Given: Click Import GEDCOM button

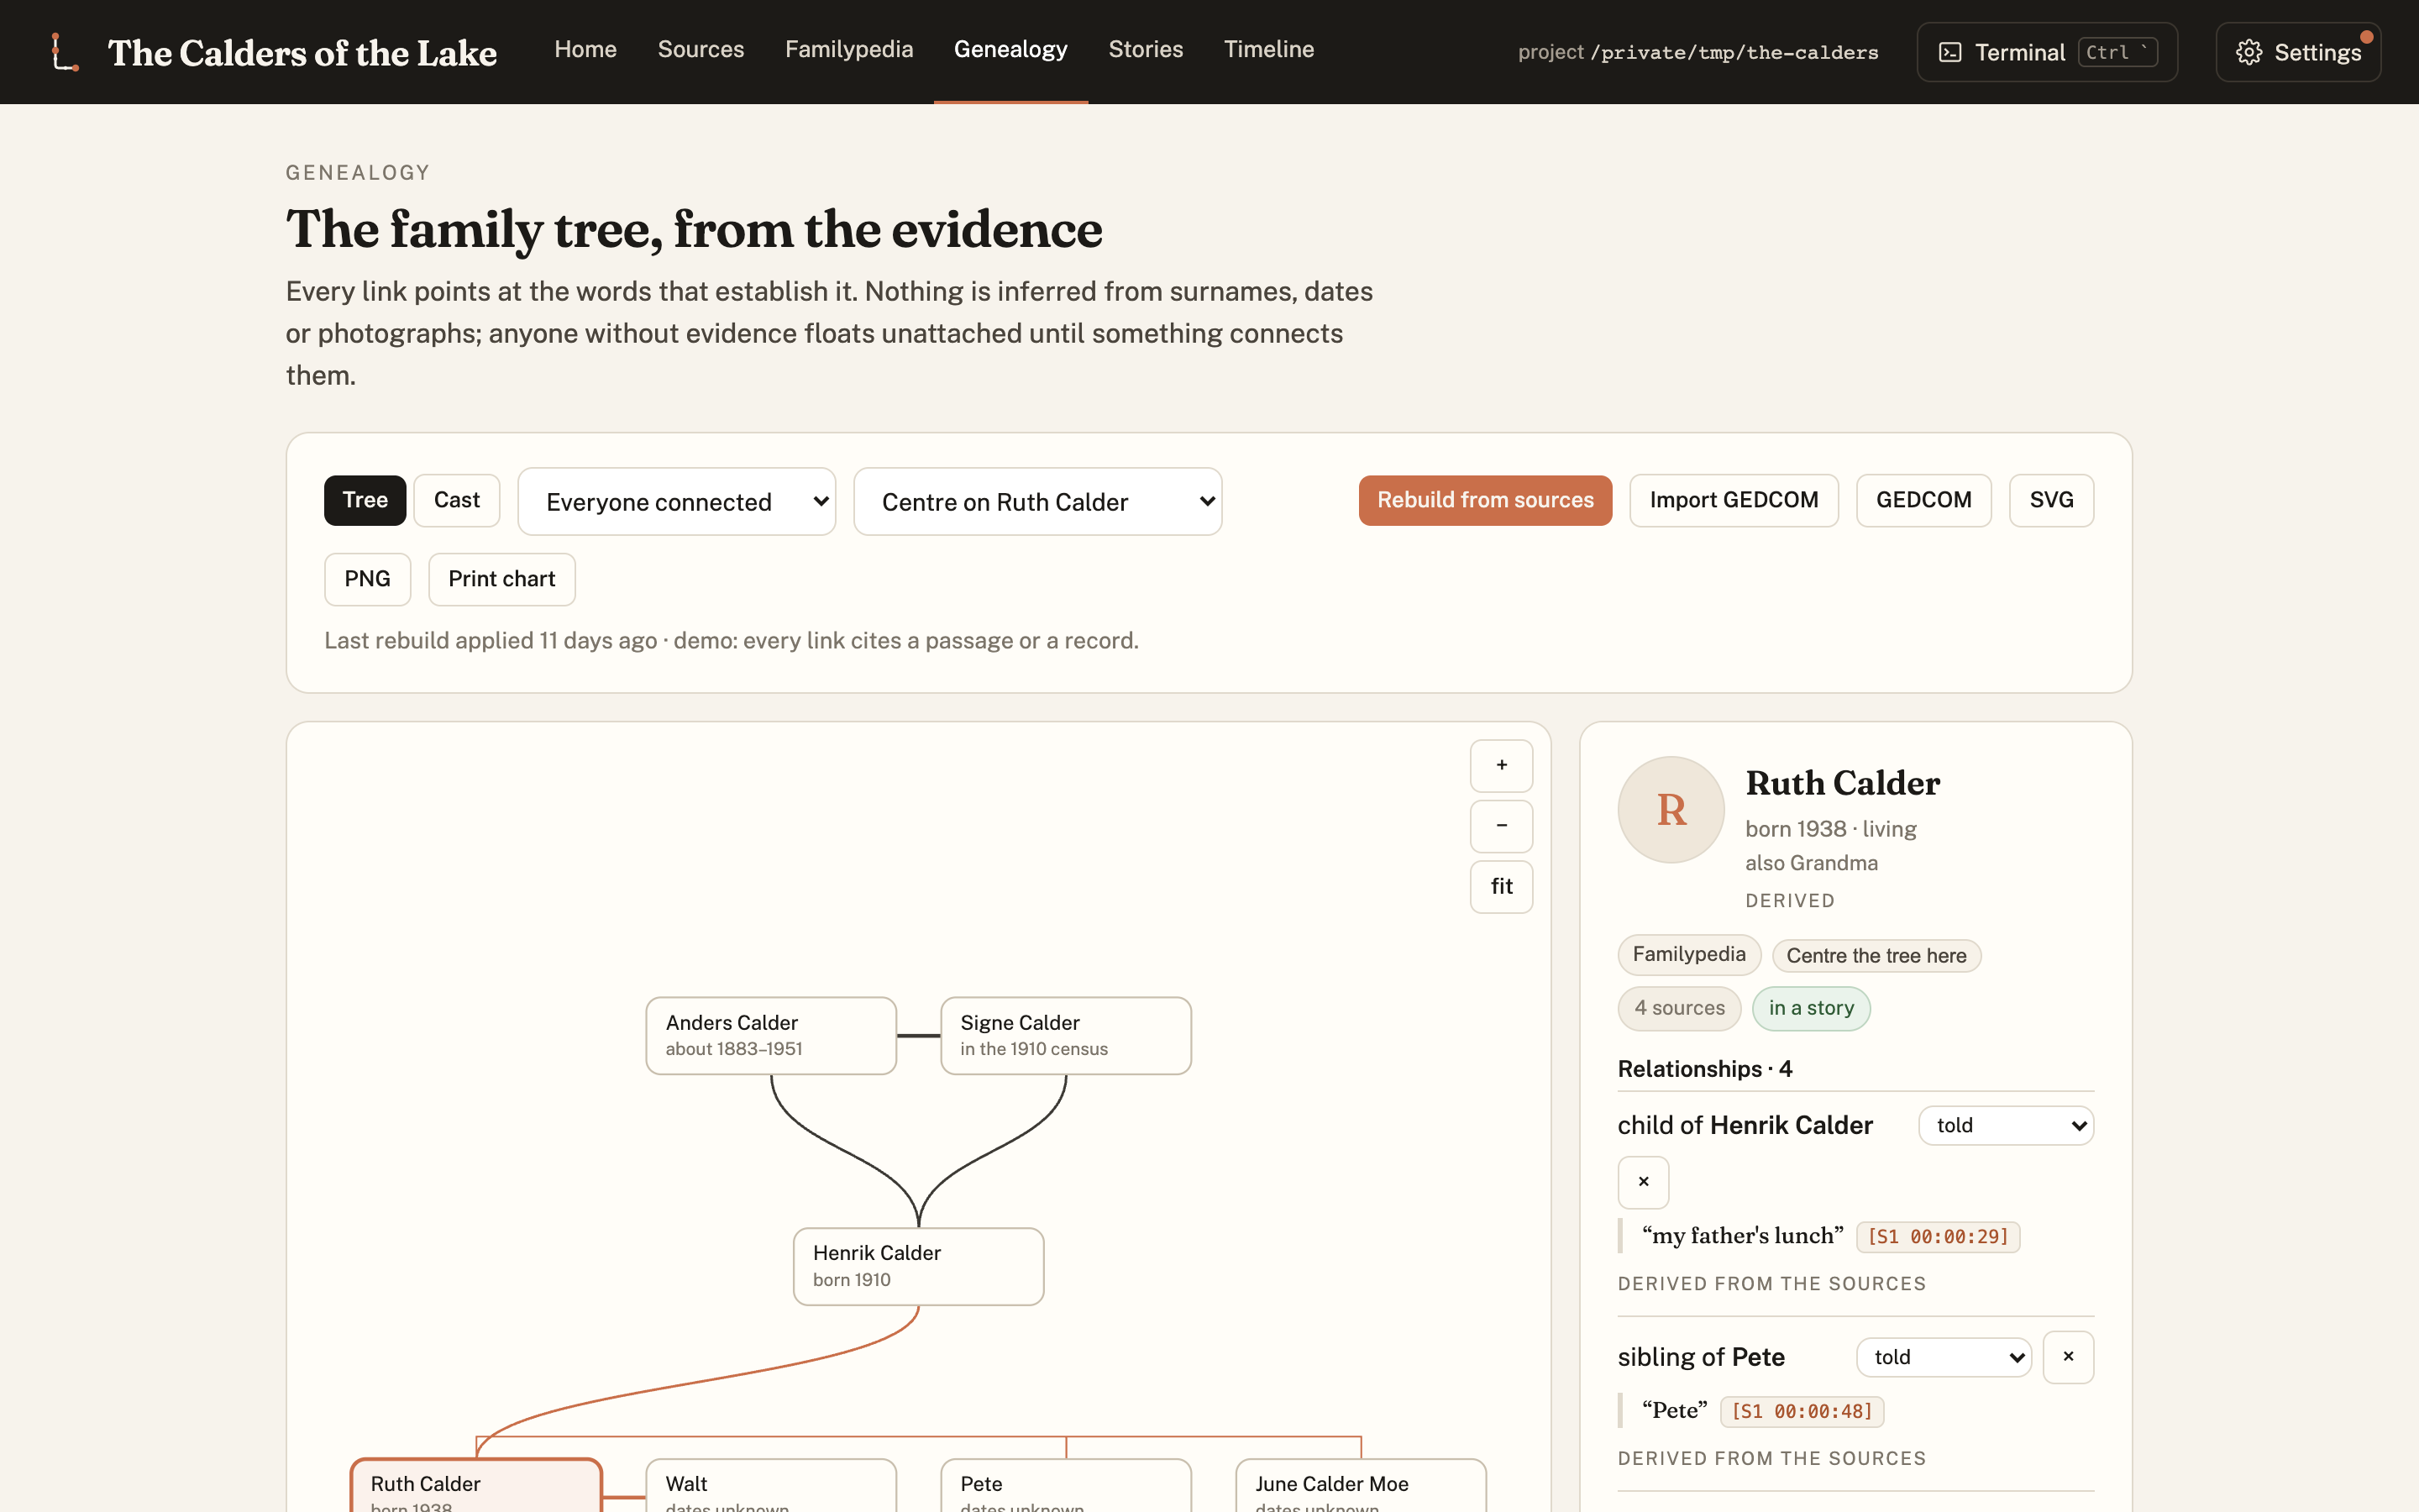Looking at the screenshot, I should 1734,500.
